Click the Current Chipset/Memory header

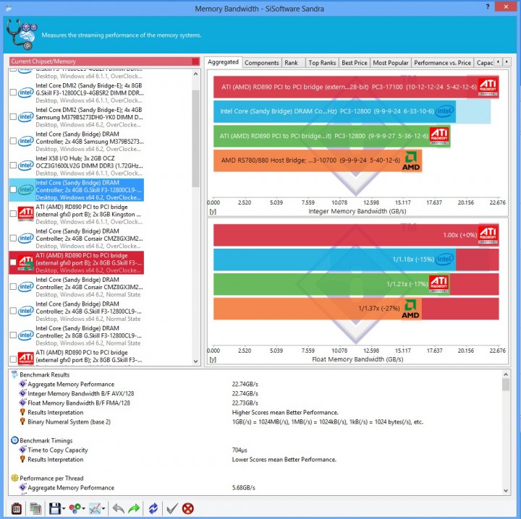105,61
